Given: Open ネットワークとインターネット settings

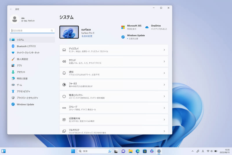Looking at the screenshot, I should coord(32,53).
